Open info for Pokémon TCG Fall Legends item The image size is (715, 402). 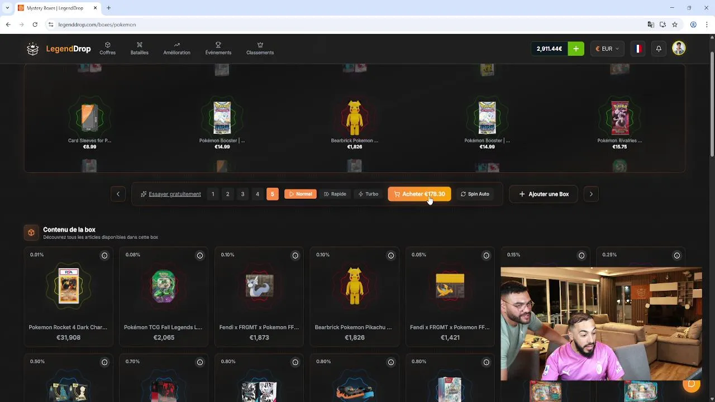[200, 256]
